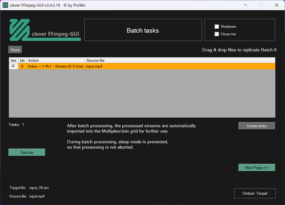Screen dimensions: 285x205
Task: Click the Delete tasks button
Action: (257, 126)
